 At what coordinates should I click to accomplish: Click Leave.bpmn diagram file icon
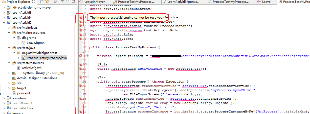(x=24, y=43)
